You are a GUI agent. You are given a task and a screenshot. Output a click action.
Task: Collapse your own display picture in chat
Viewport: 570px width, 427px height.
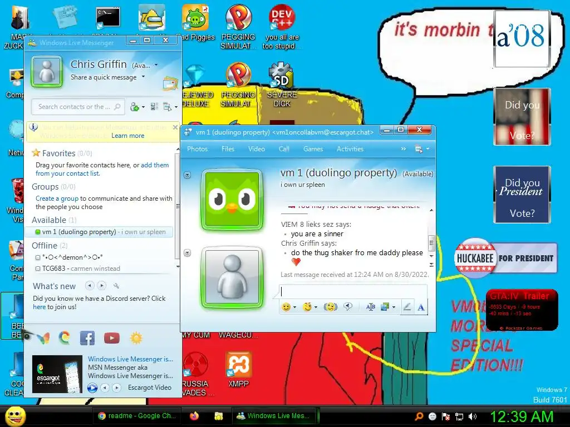click(x=187, y=253)
